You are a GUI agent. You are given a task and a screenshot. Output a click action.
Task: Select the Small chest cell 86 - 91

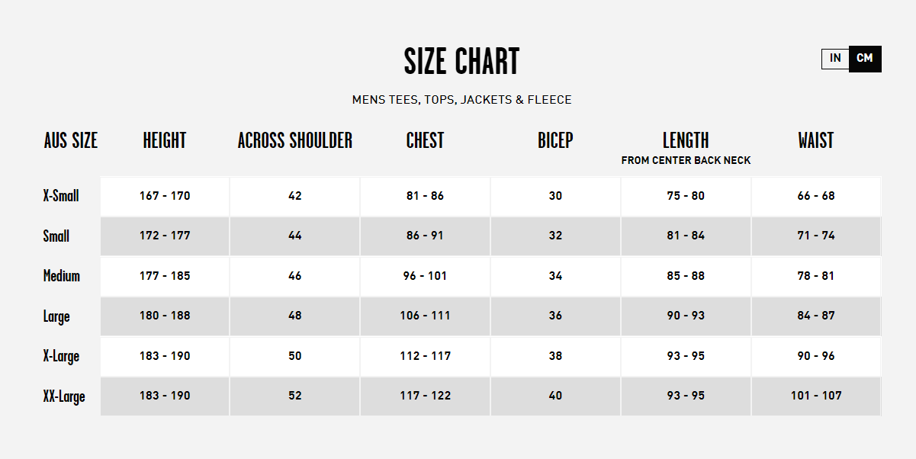[x=425, y=236]
